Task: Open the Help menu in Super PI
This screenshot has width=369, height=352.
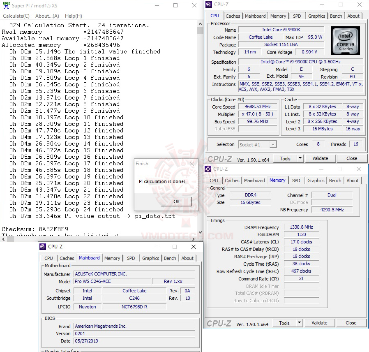Action: (73, 16)
